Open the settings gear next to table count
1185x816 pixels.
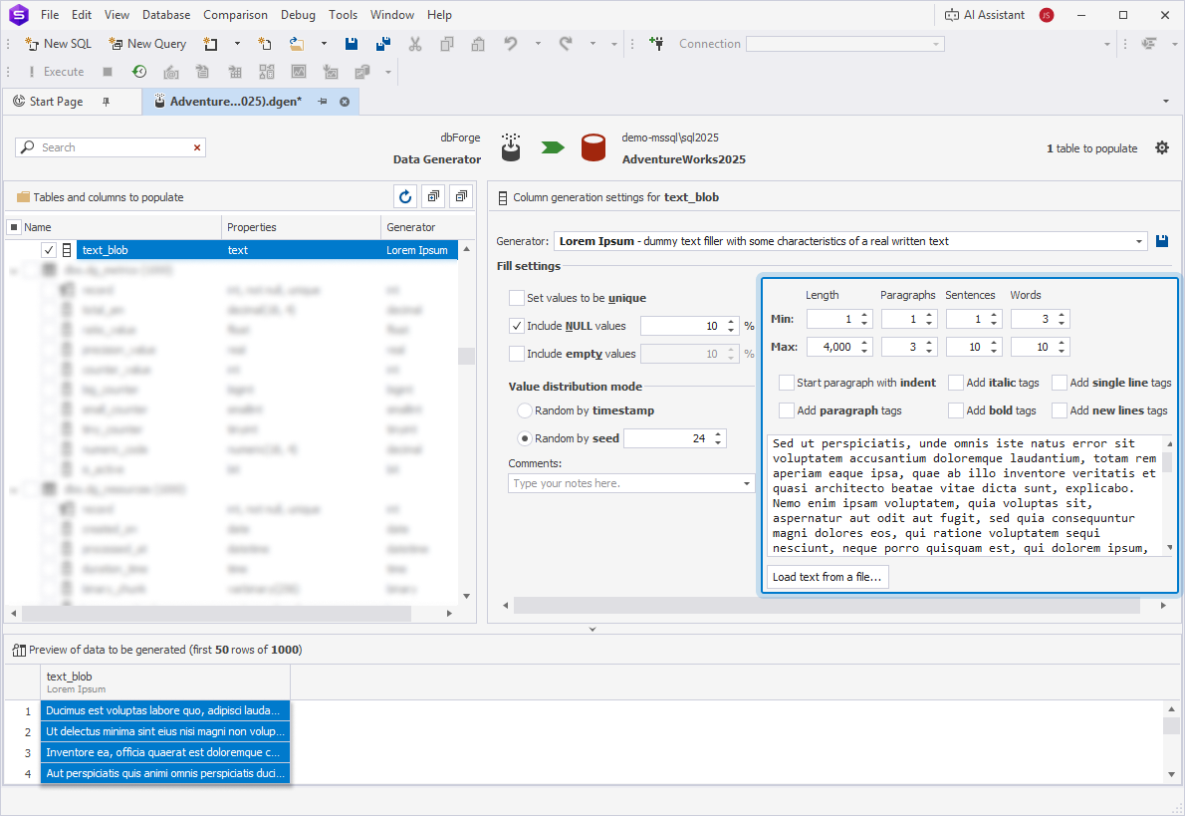coord(1162,147)
